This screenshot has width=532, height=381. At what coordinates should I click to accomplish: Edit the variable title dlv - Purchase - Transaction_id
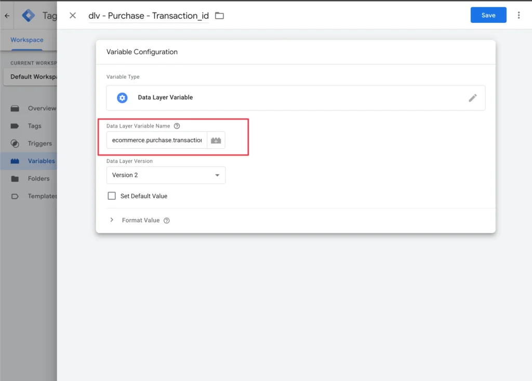149,16
